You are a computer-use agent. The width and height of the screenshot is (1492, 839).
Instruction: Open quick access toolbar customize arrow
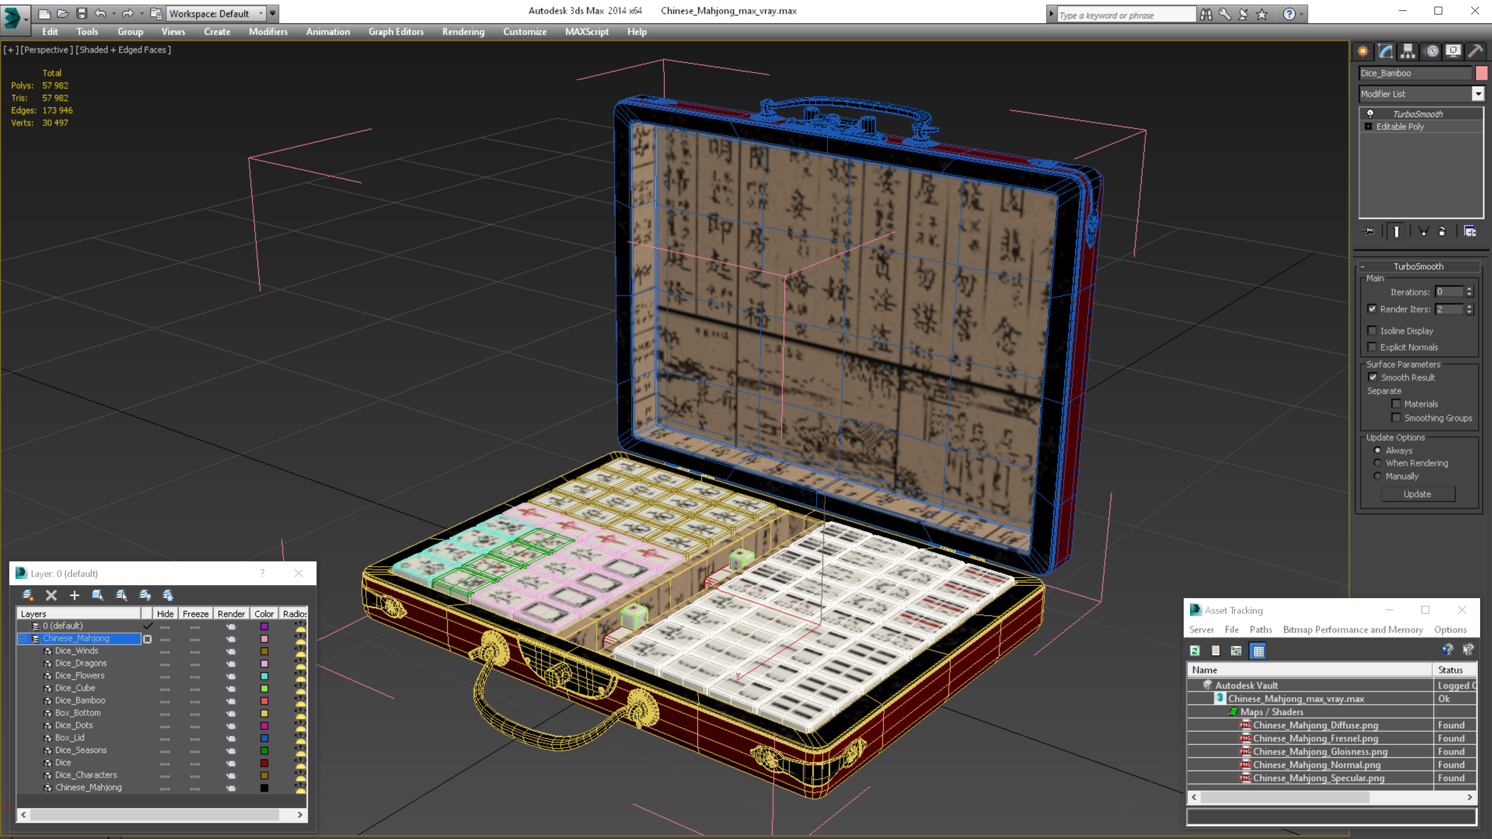272,13
